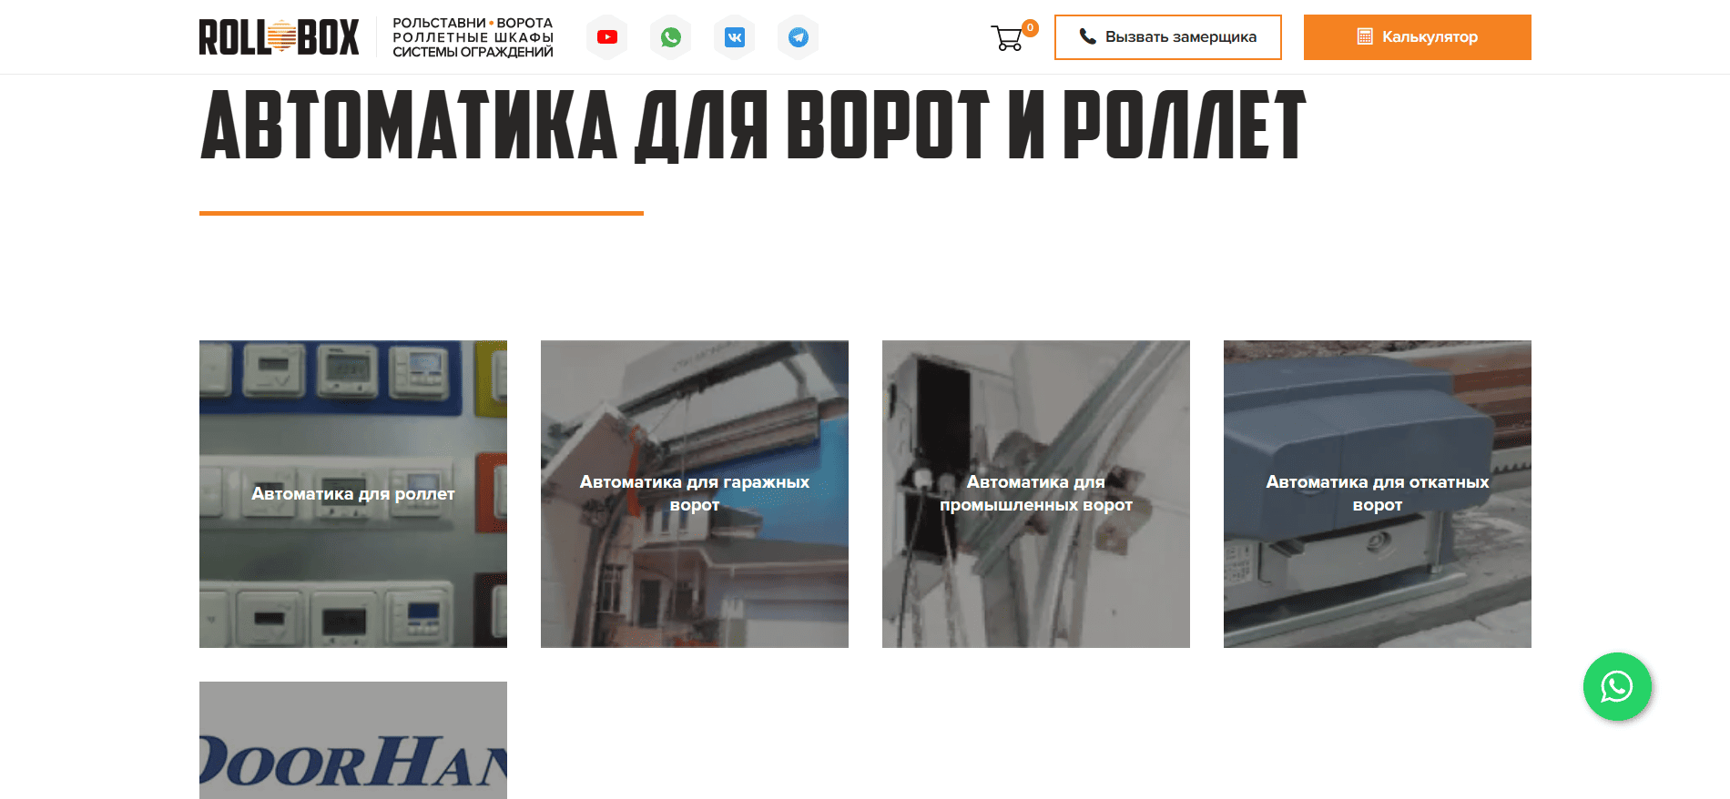This screenshot has width=1730, height=799.
Task: Open the Telegram channel icon
Action: point(798,37)
